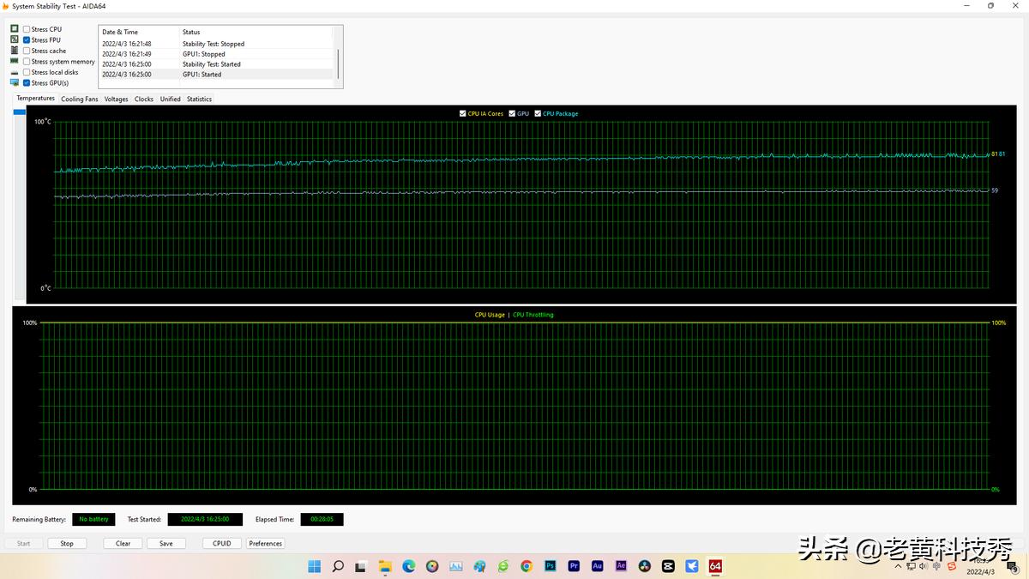The width and height of the screenshot is (1029, 579).
Task: Open After Effects from the taskbar
Action: click(621, 566)
